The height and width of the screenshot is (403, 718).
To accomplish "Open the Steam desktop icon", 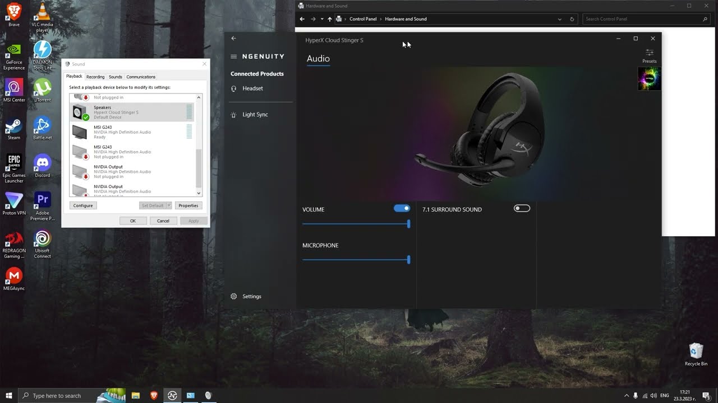I will click(x=14, y=129).
